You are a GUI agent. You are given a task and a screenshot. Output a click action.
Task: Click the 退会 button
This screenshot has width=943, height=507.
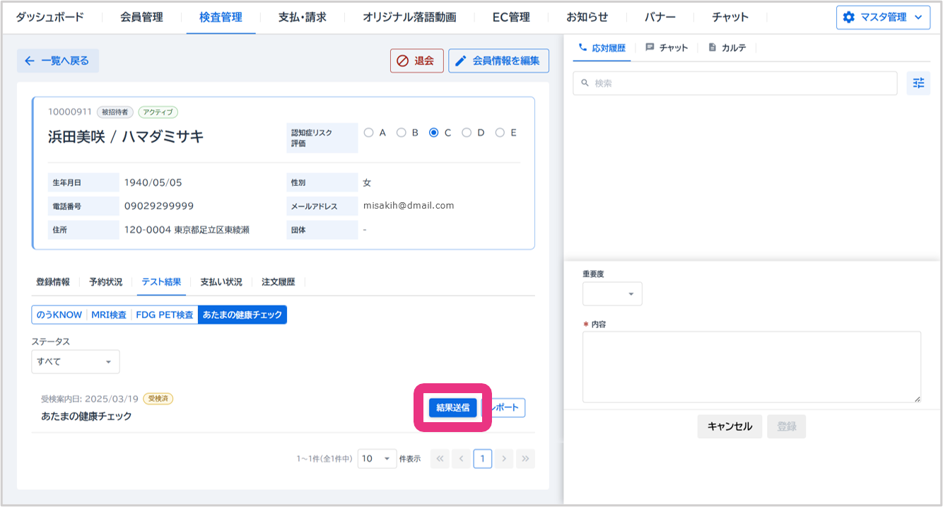click(x=416, y=61)
